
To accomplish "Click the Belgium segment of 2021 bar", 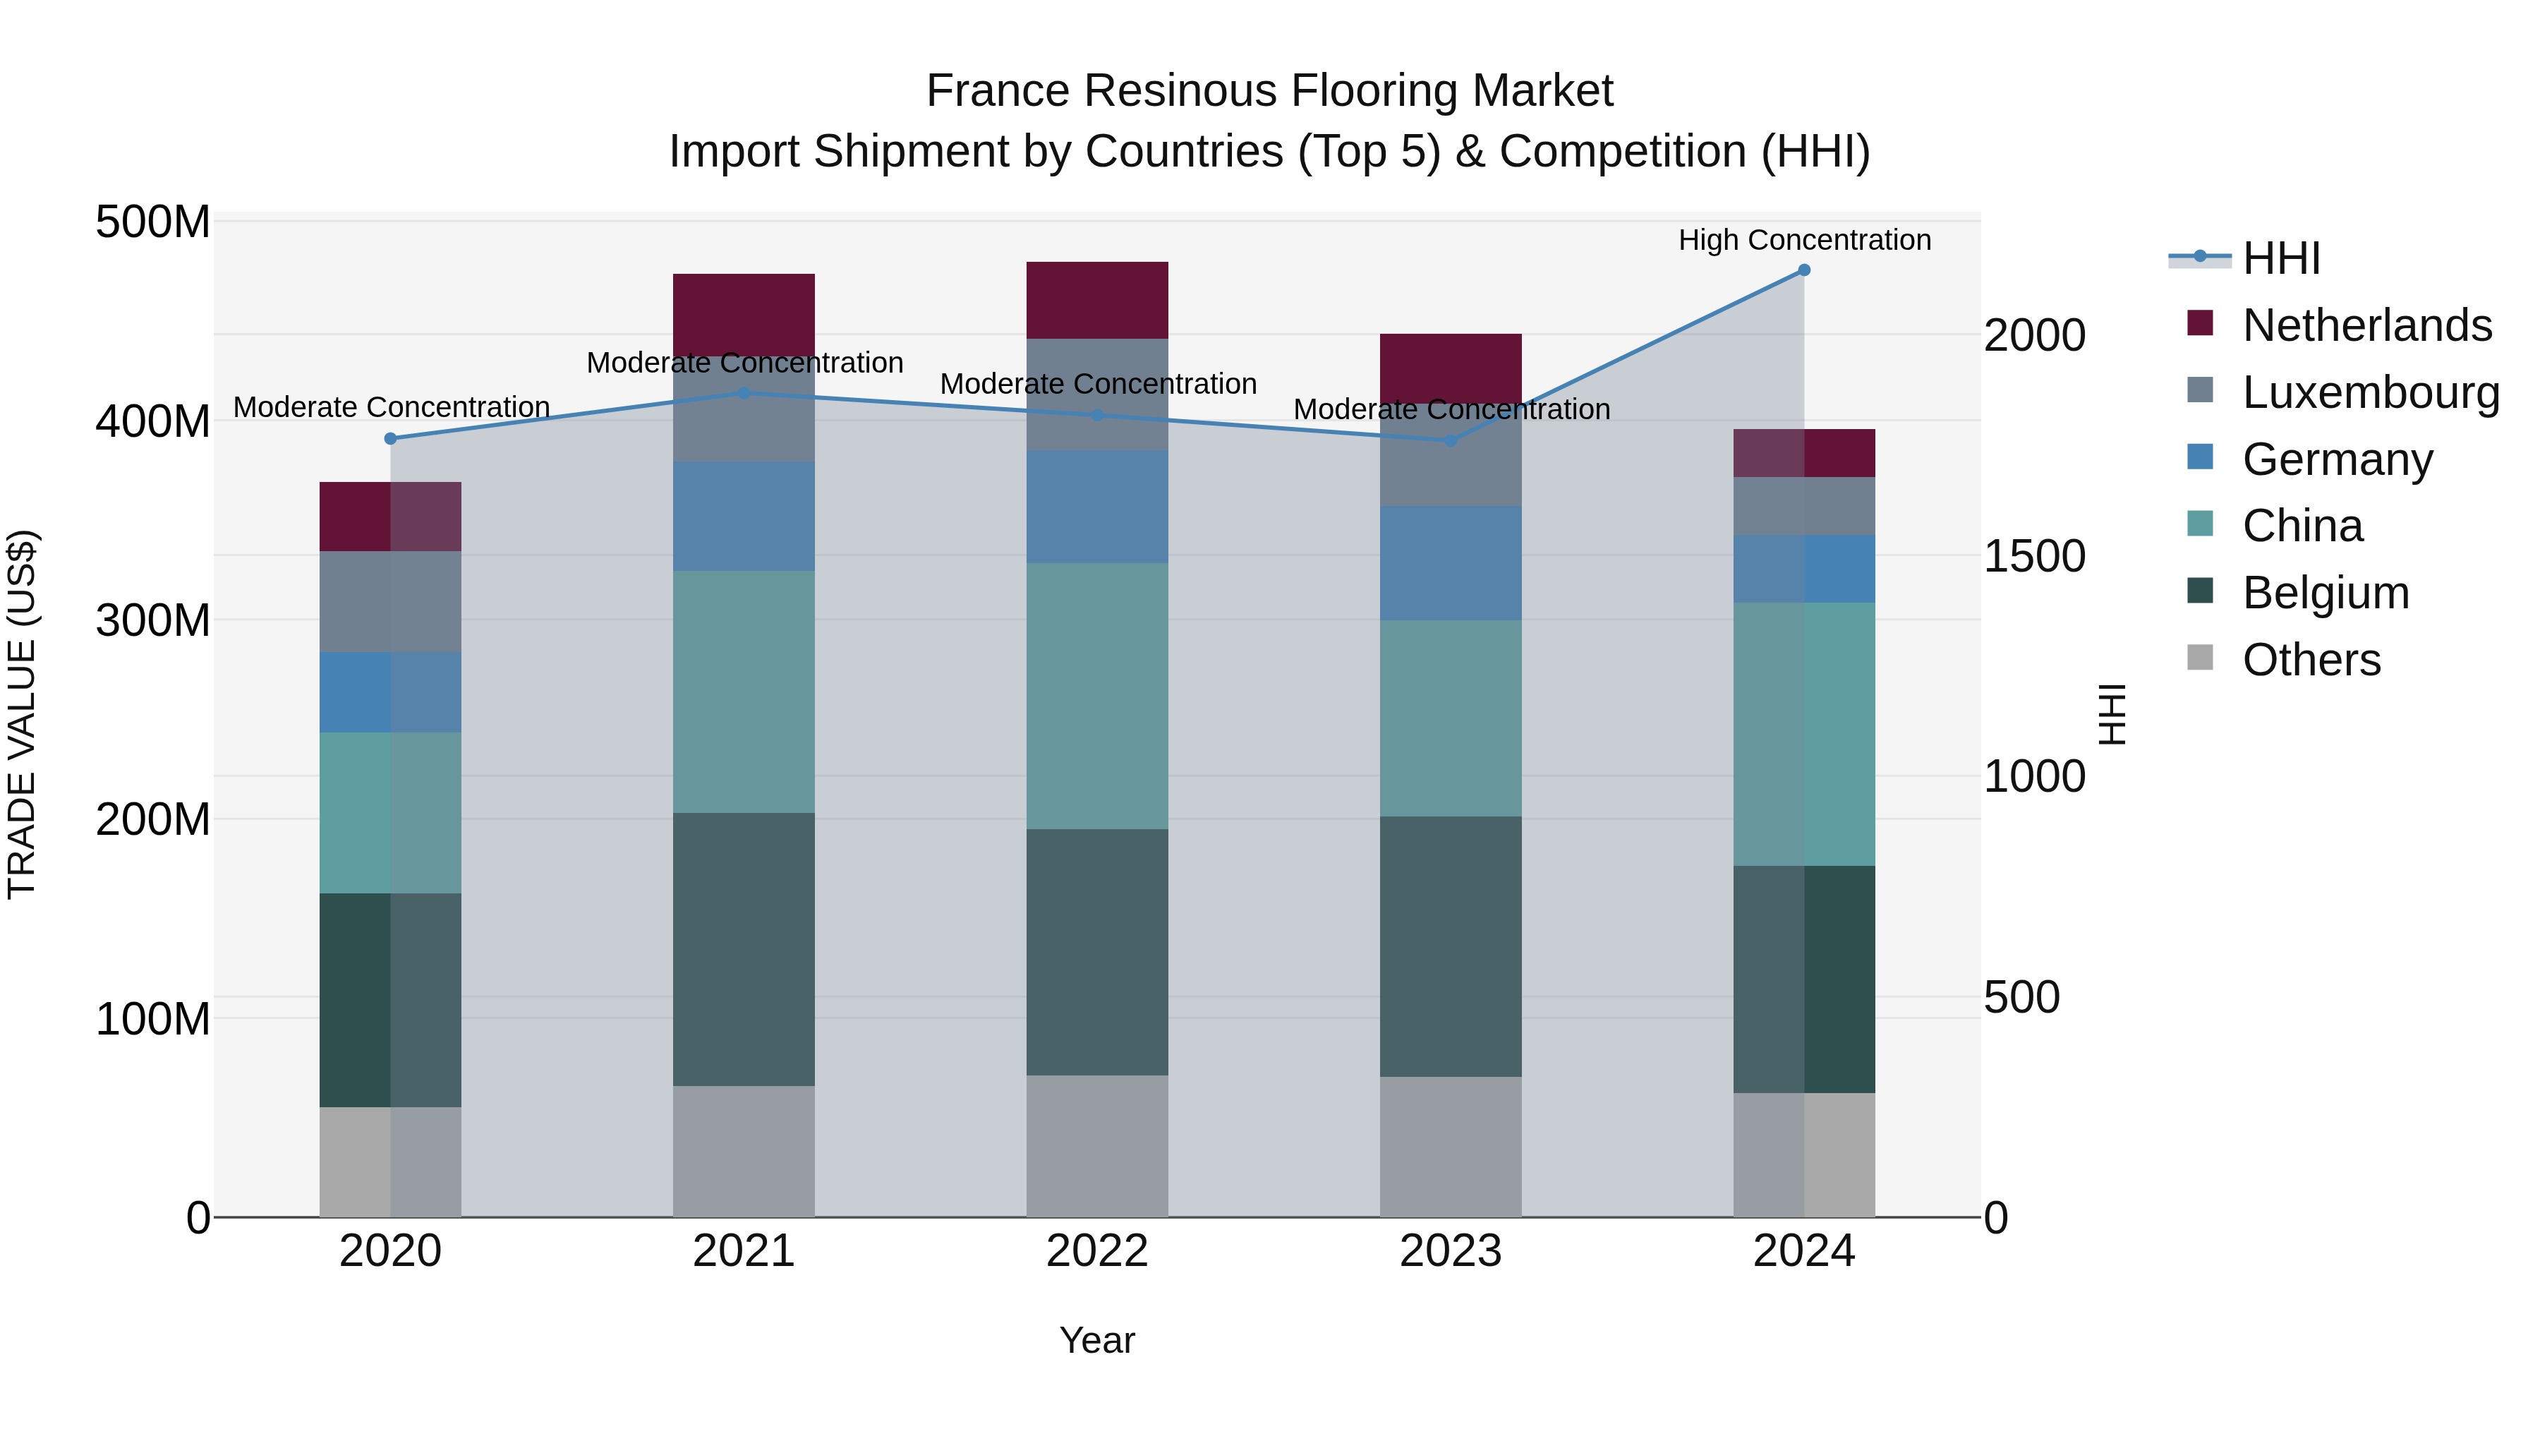I will [744, 950].
